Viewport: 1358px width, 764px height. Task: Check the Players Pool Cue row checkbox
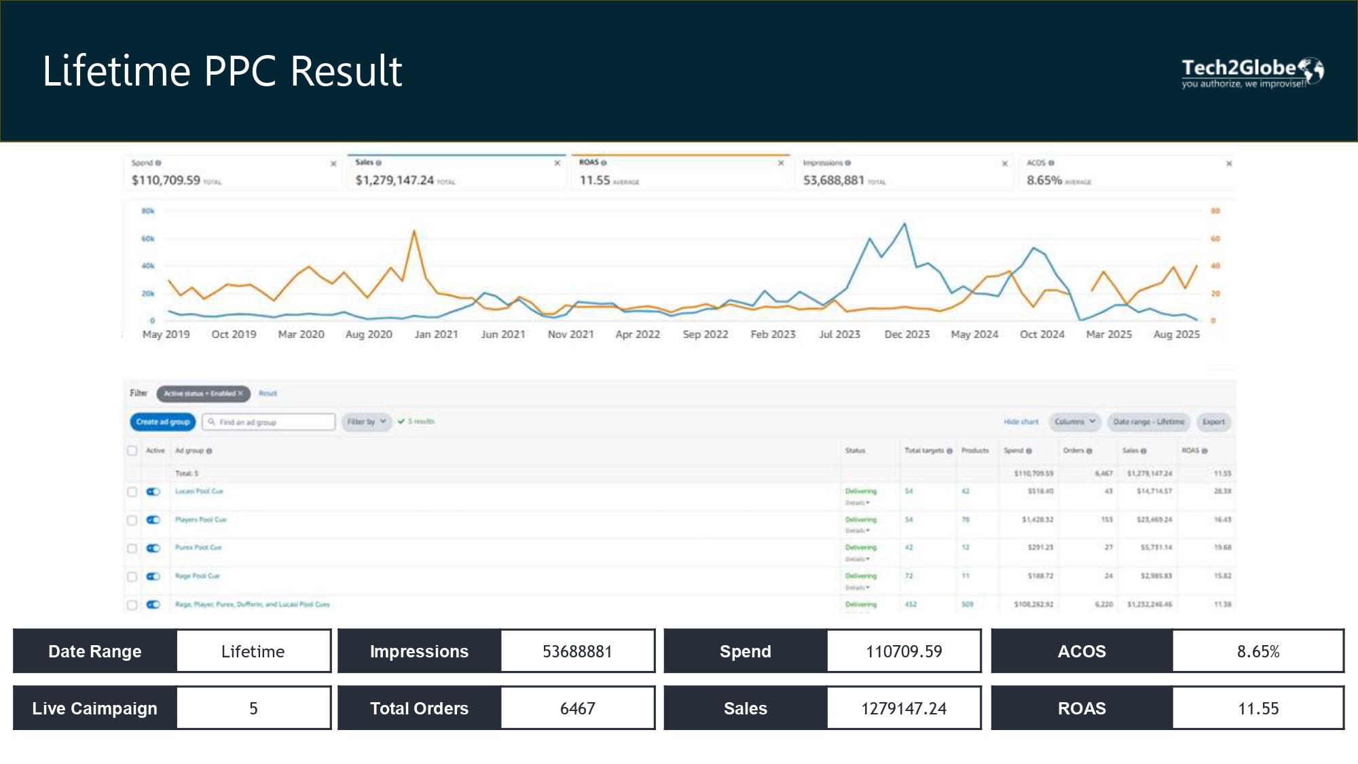pyautogui.click(x=132, y=520)
